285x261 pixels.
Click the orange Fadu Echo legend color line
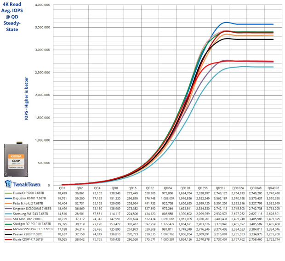pos(8,204)
